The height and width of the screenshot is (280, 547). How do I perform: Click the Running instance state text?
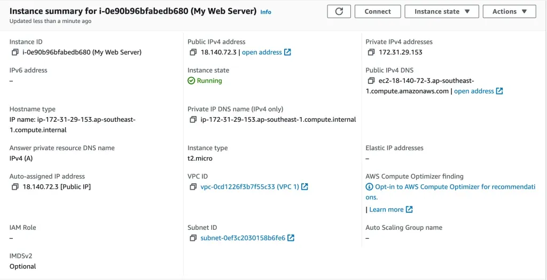coord(209,81)
